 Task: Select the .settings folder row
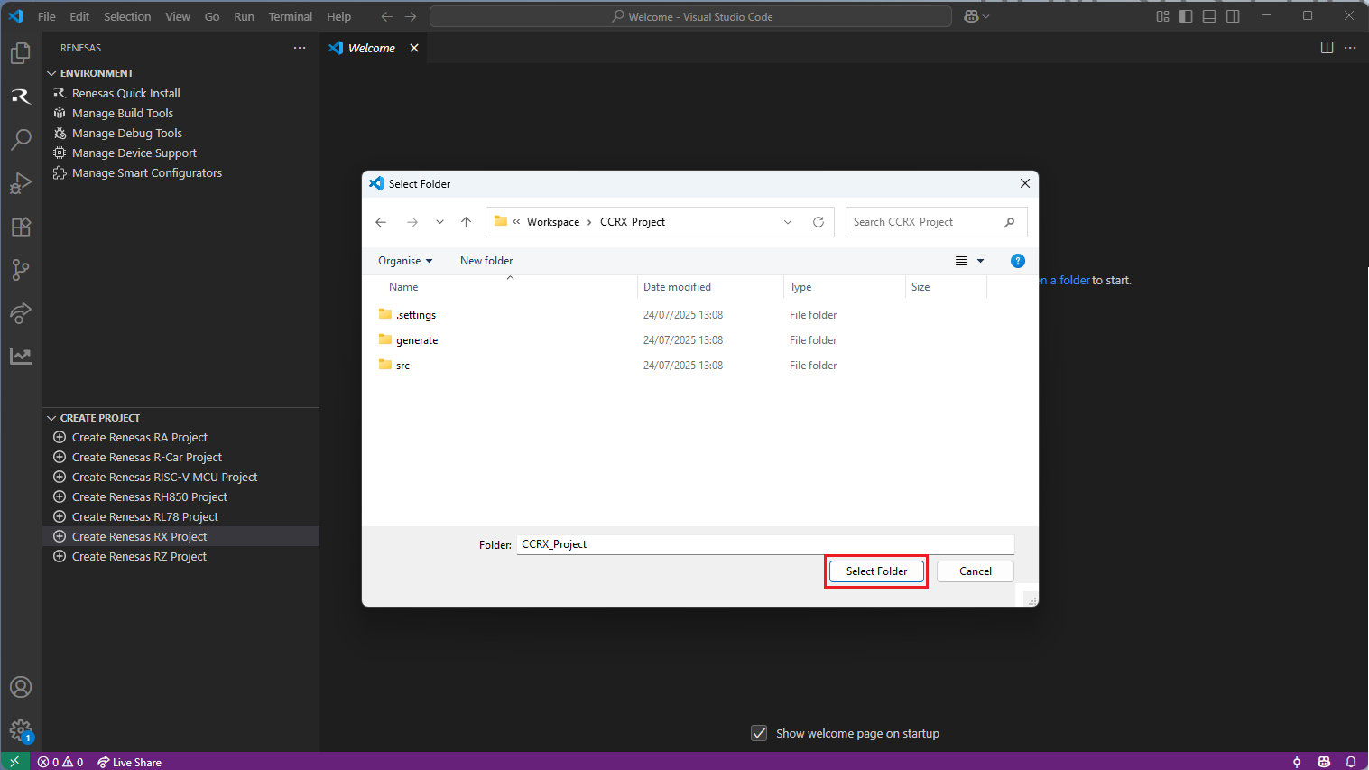(681, 315)
